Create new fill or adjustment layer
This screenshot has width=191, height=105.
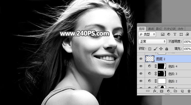(169, 91)
